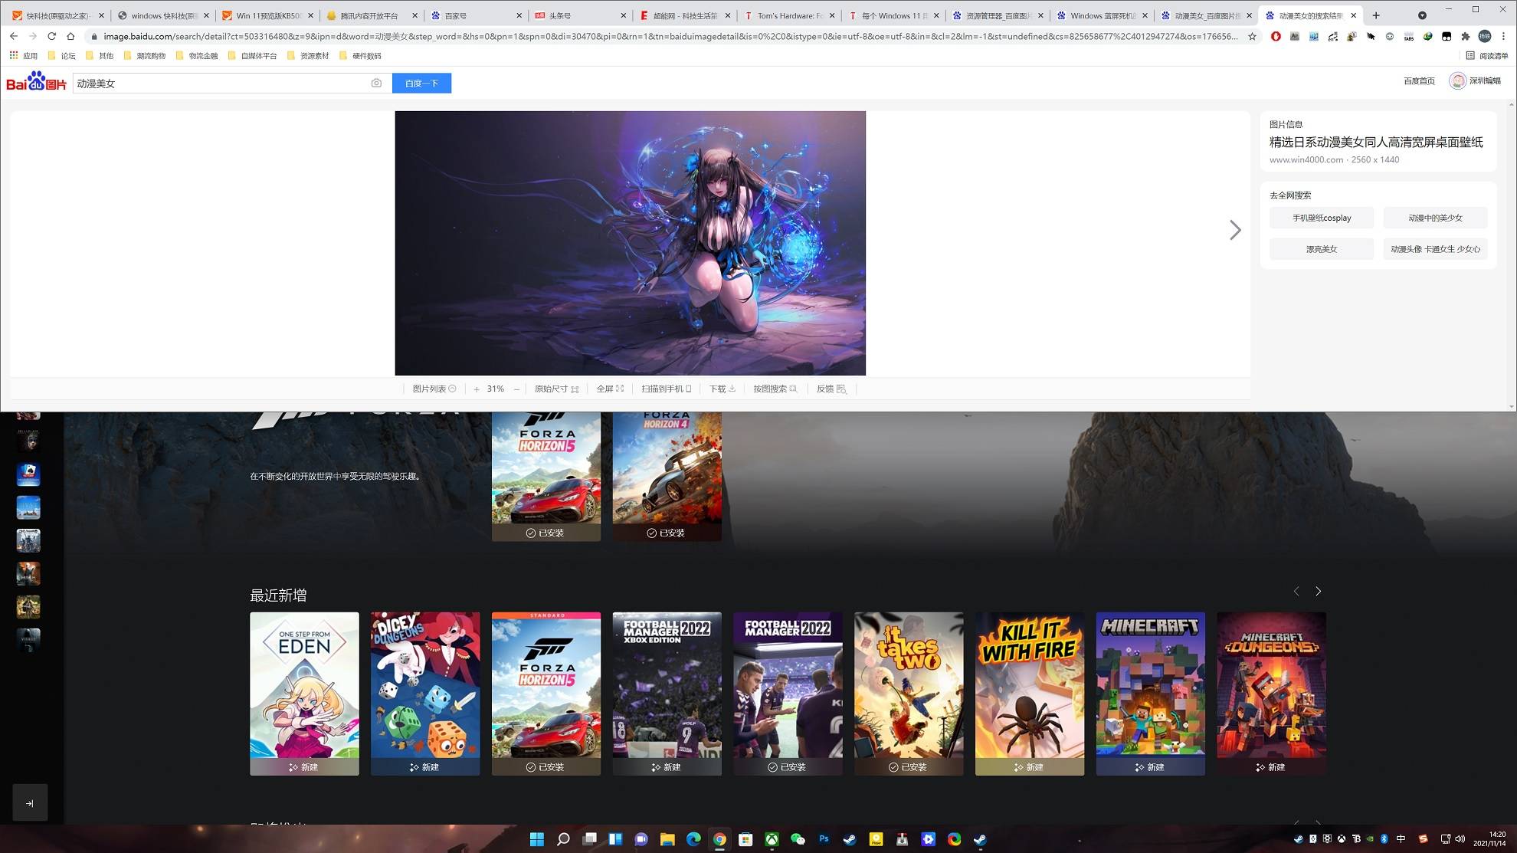This screenshot has width=1517, height=853.
Task: Search for 手机壁纸cosplay suggestion
Action: 1322,218
